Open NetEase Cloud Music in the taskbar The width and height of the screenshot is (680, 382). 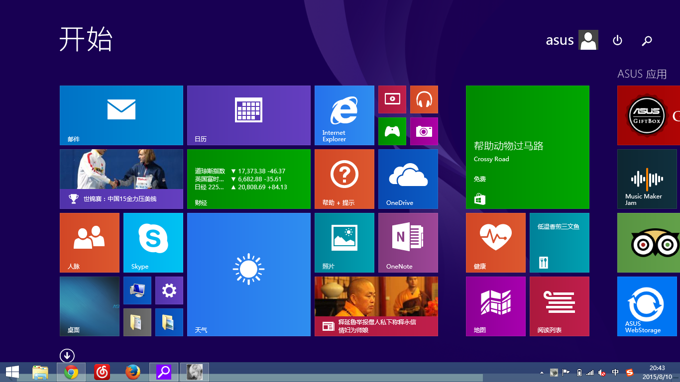(102, 372)
